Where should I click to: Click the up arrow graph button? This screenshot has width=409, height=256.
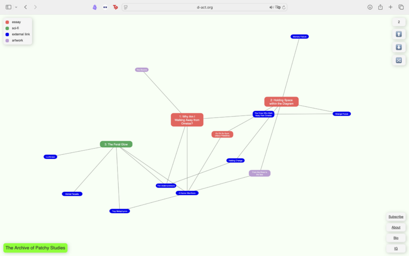399,34
